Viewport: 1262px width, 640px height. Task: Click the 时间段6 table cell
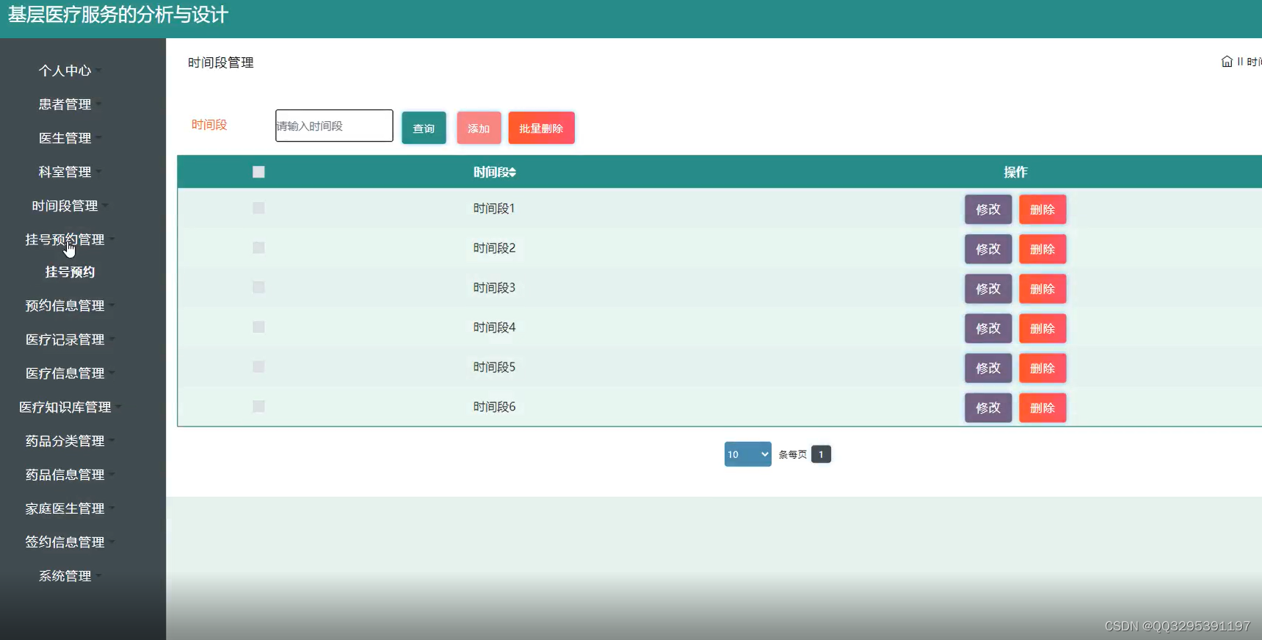494,407
